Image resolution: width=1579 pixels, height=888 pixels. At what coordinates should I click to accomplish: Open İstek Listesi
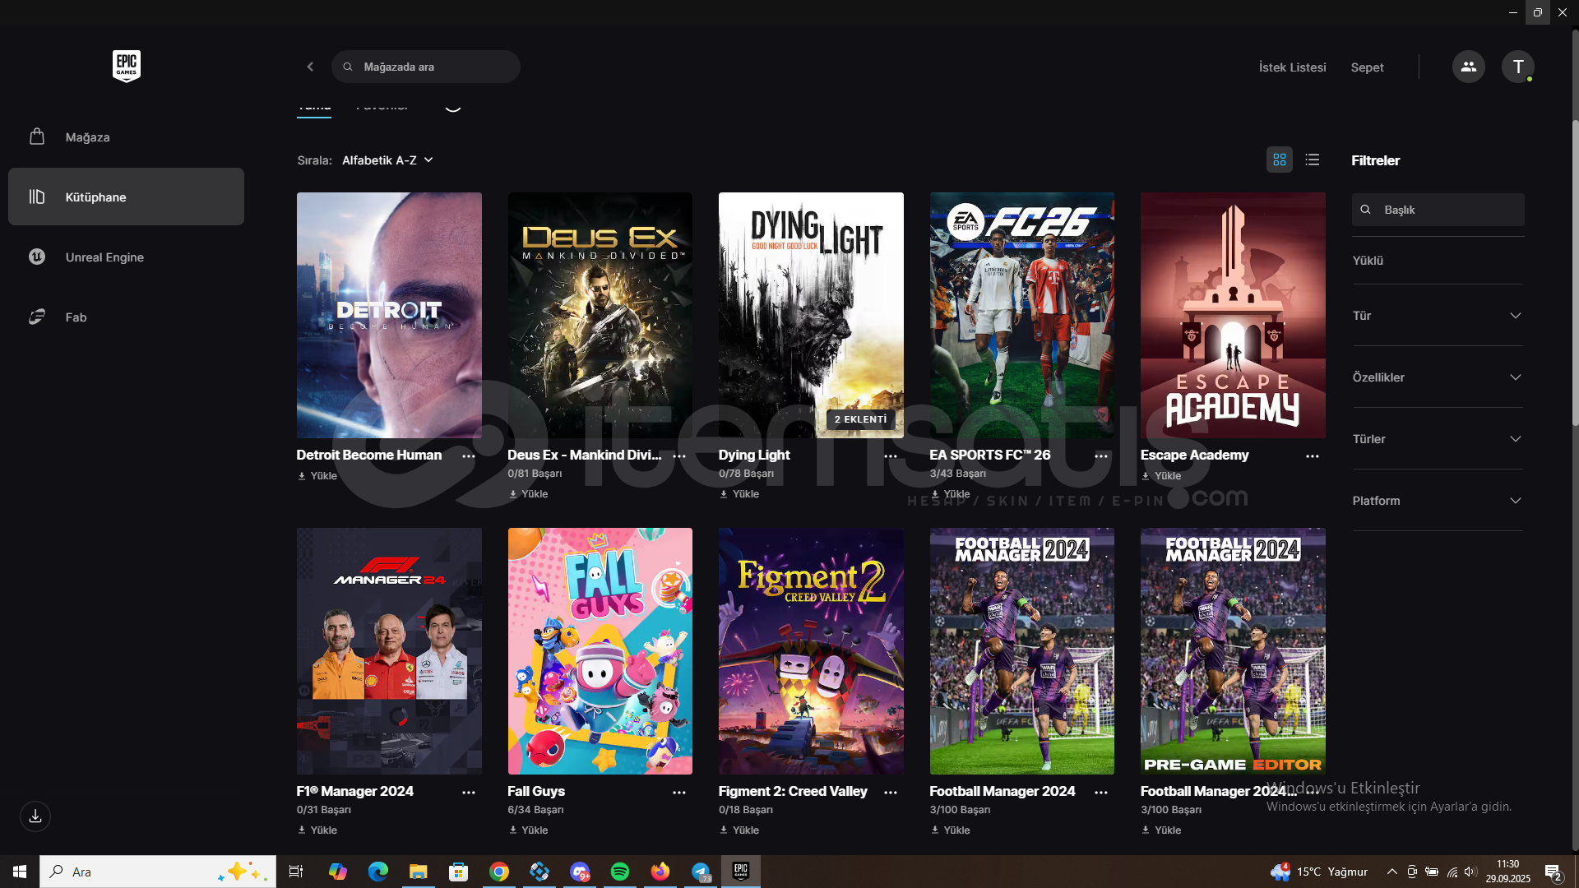(x=1292, y=67)
